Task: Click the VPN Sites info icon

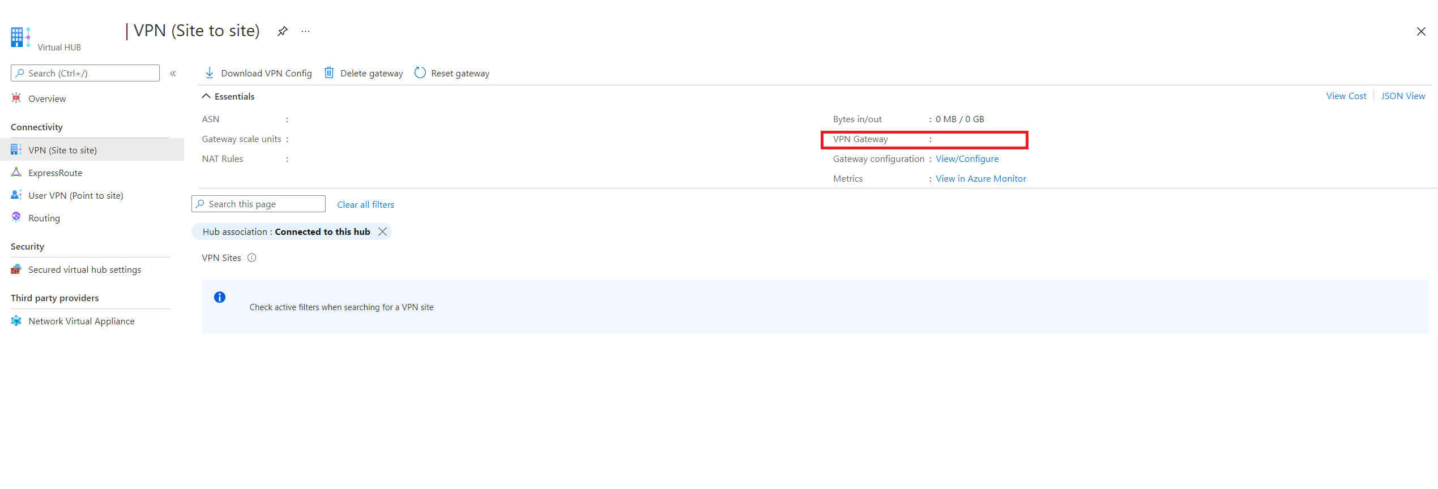Action: coord(252,258)
